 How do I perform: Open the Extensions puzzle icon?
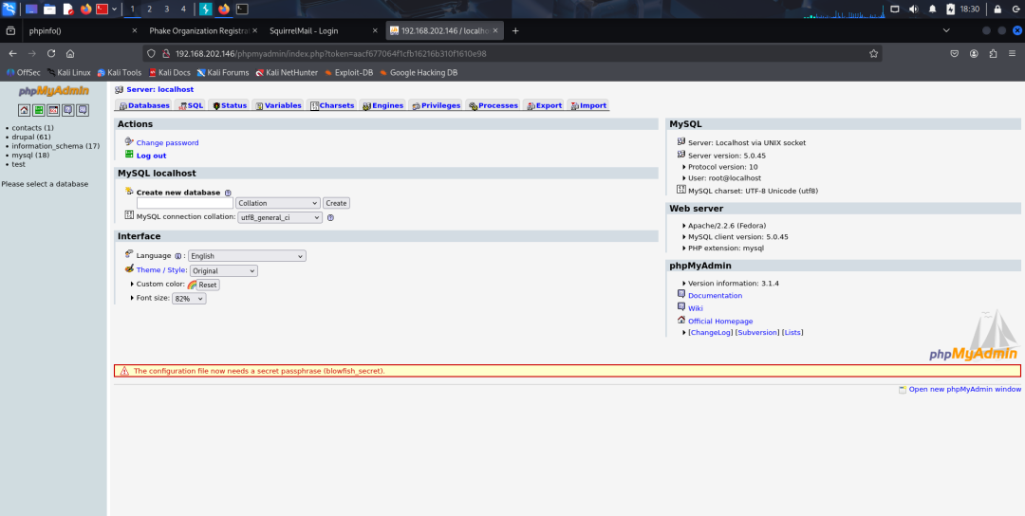[x=993, y=53]
